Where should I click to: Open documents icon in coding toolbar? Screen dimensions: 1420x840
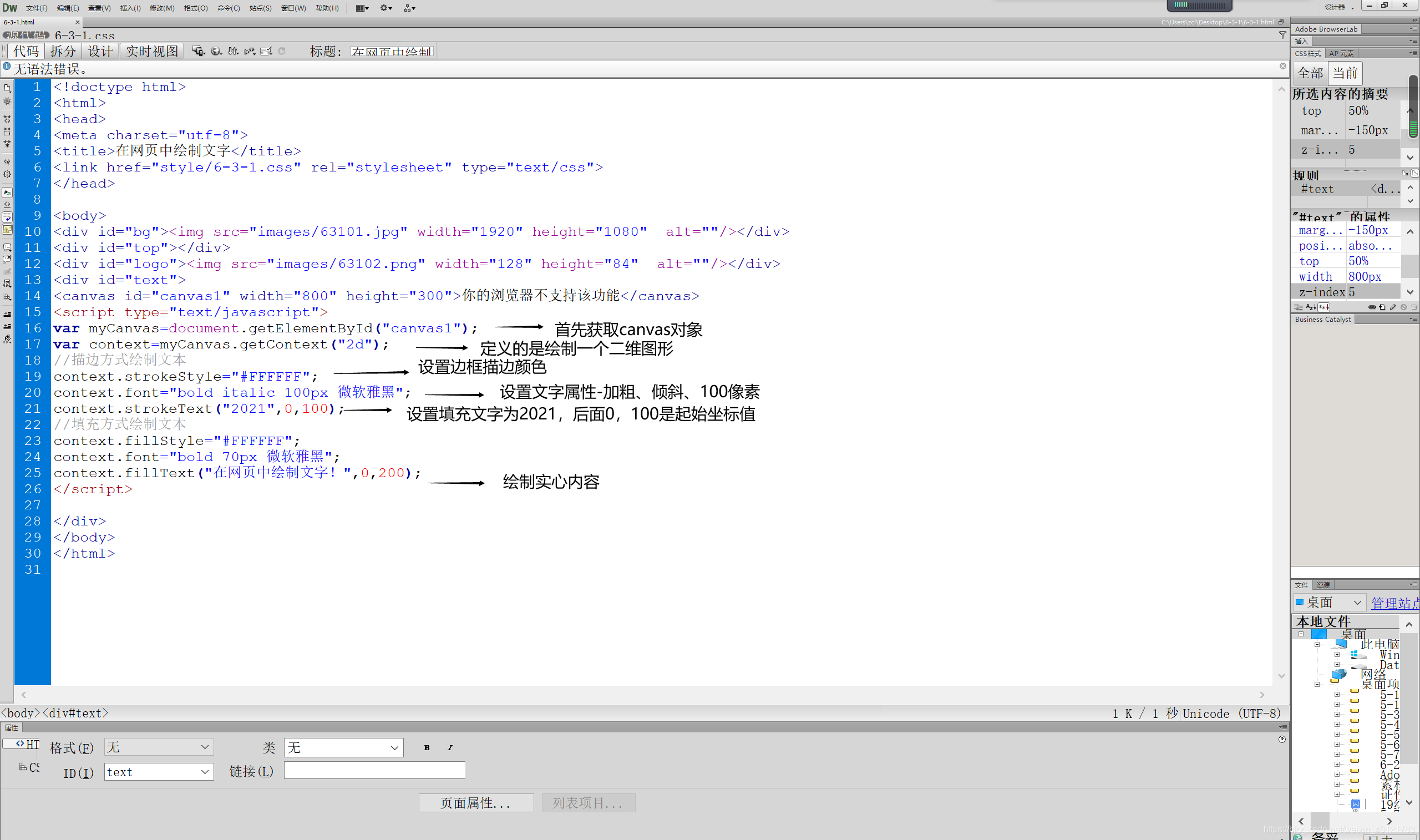pyautogui.click(x=7, y=88)
